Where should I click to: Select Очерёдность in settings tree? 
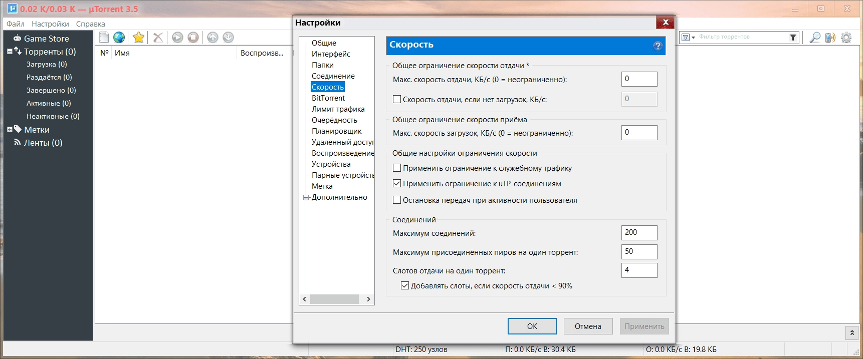point(334,120)
